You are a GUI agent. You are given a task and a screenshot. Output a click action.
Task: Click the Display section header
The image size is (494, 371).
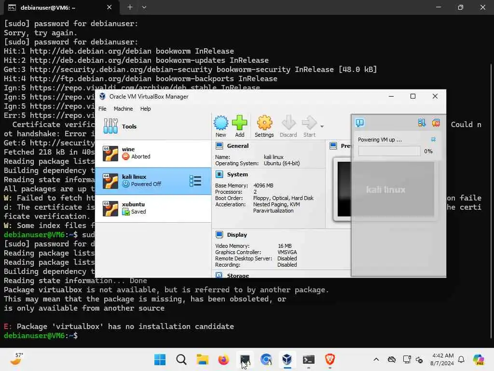click(237, 235)
